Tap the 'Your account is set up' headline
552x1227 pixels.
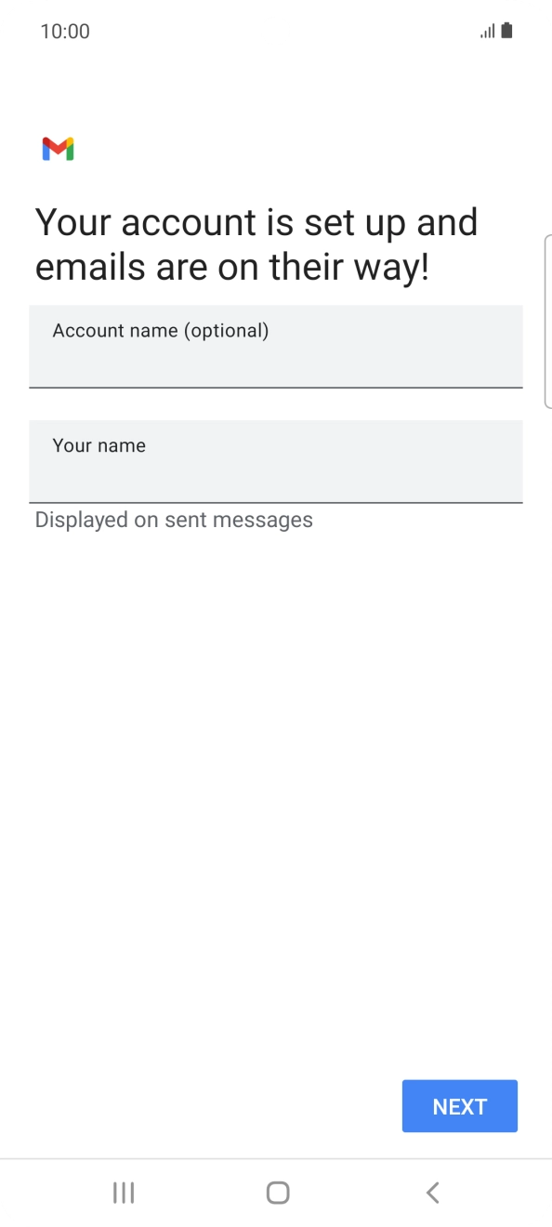pyautogui.click(x=256, y=244)
